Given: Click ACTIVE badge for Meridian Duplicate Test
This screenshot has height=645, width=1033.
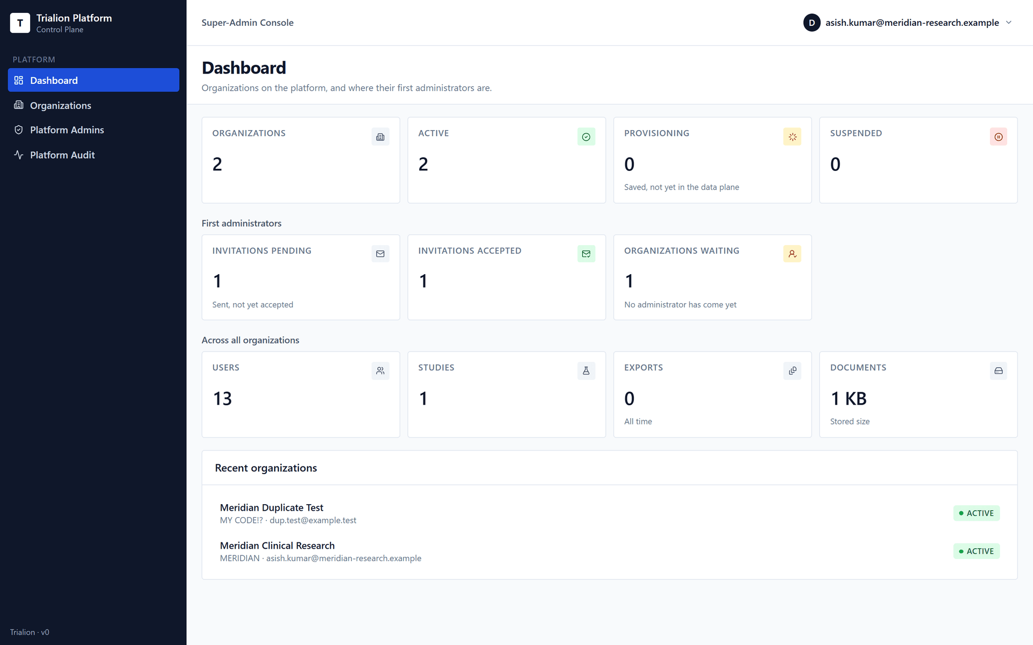Looking at the screenshot, I should 977,513.
